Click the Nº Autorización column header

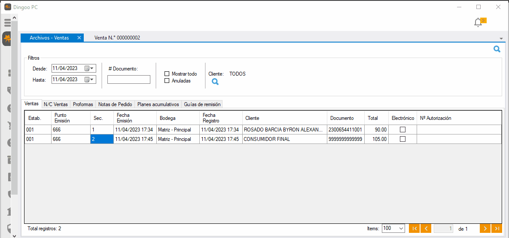(459, 118)
